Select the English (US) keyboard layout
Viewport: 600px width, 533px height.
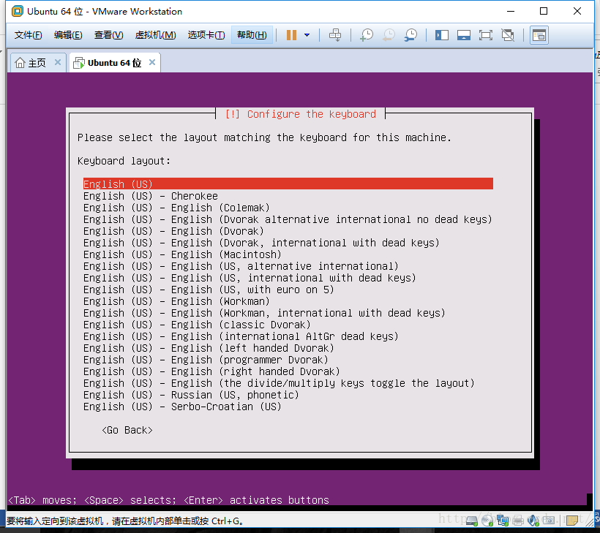click(288, 184)
